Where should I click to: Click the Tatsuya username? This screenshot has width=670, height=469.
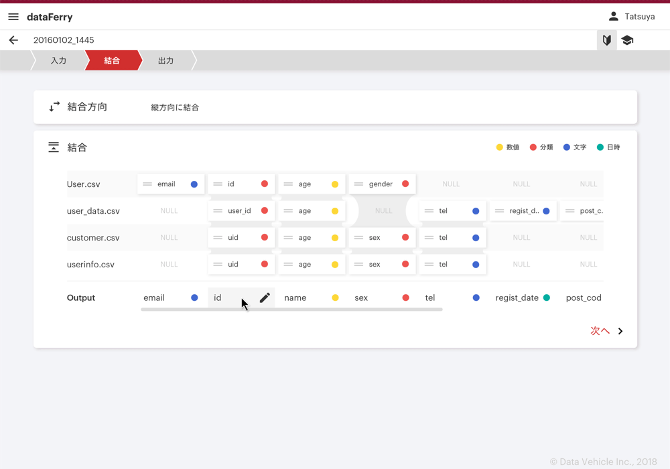[640, 16]
